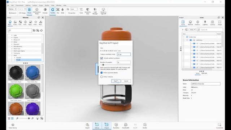231x130 pixels.
Task: Open Environments tab in Library panel
Action: [x=25, y=23]
